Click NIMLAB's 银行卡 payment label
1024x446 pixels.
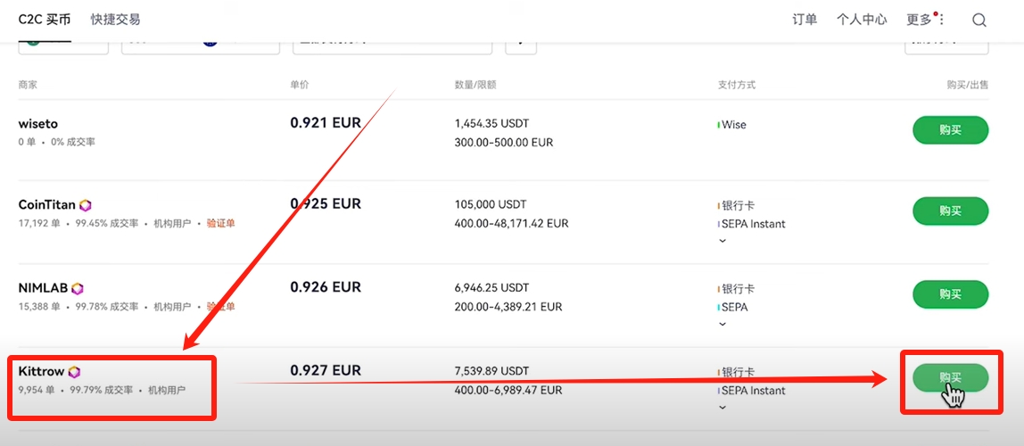click(738, 289)
